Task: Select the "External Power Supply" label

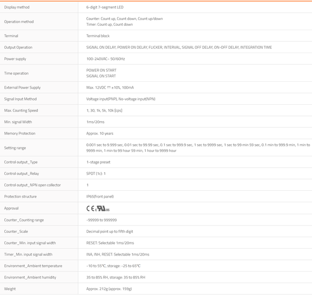Action: (x=22, y=88)
